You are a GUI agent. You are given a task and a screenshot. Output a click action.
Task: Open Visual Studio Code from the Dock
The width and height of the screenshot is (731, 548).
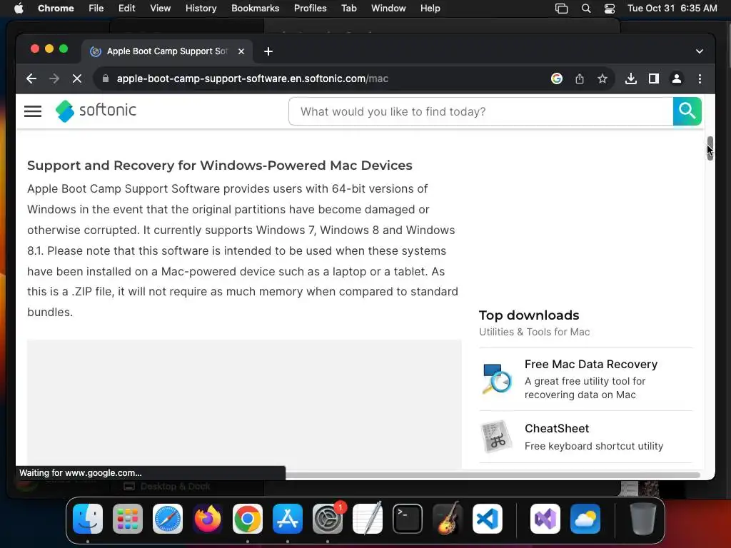tap(487, 519)
